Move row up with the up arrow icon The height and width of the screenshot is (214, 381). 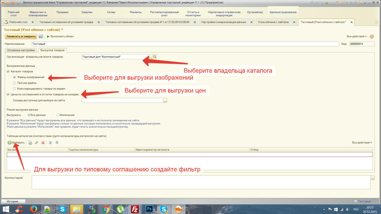click(x=51, y=143)
